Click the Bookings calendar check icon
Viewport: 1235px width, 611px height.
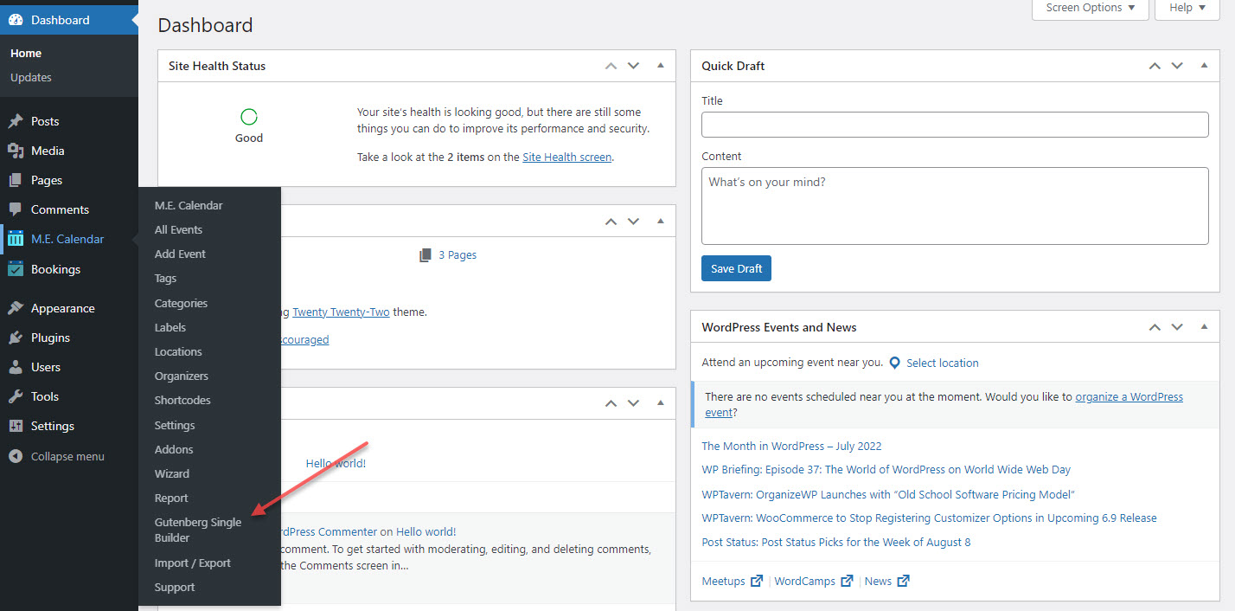[x=16, y=269]
